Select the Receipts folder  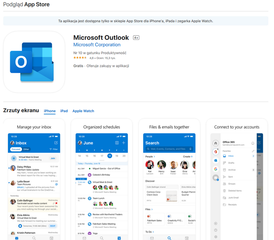click(238, 204)
